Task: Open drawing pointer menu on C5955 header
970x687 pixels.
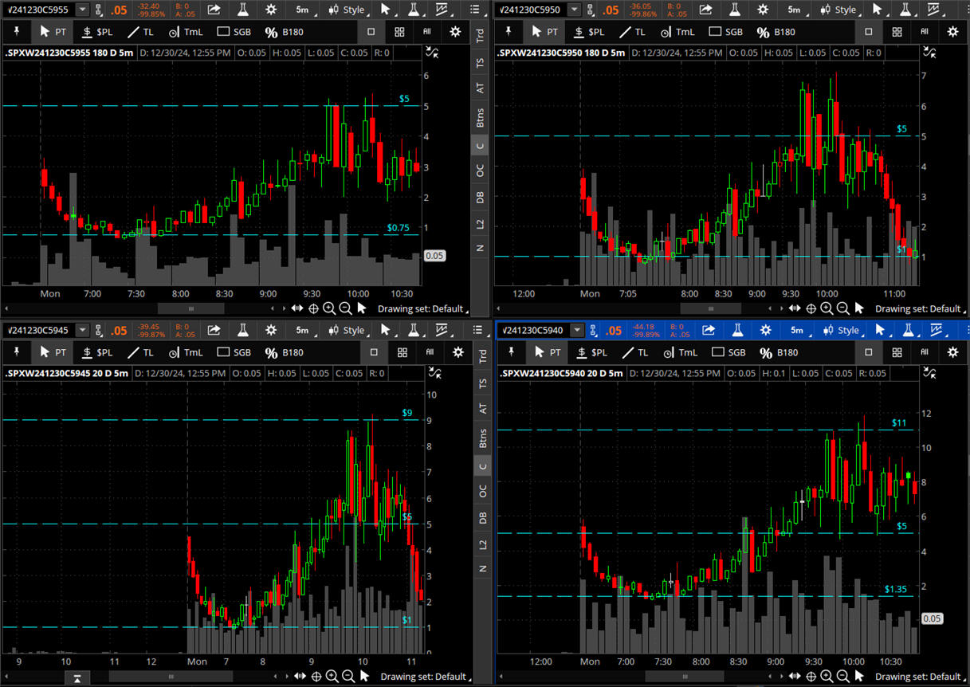Action: [x=386, y=10]
